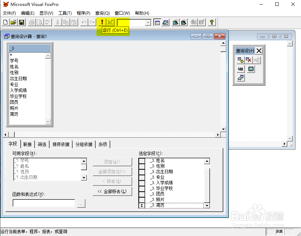This screenshot has height=236, width=301.
Task: Click the 全部移去(L) button
Action: point(112,191)
